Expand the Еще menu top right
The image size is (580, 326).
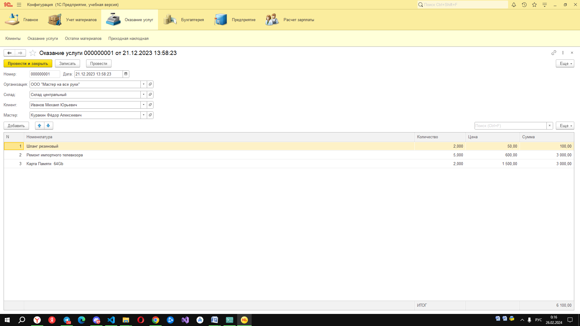click(x=565, y=63)
